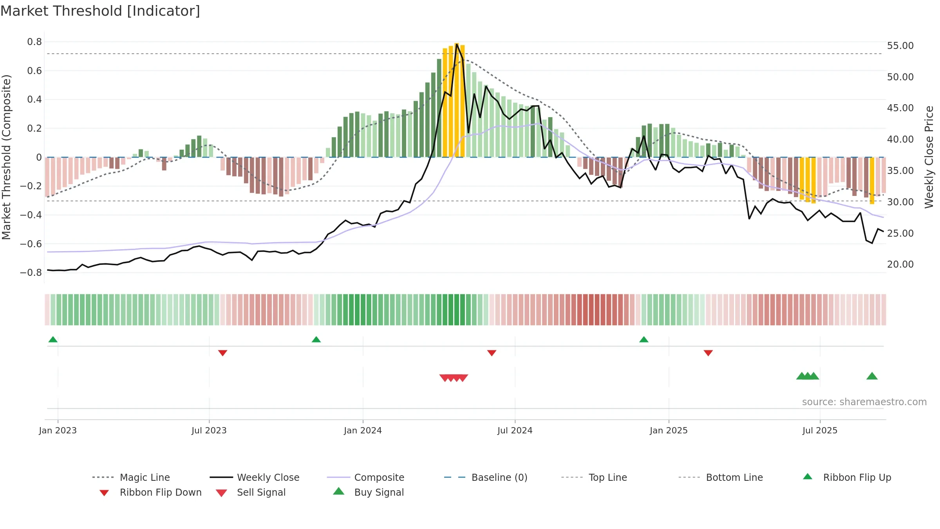Click the Jul 2025 x-axis label
The width and height of the screenshot is (940, 529).
click(820, 430)
